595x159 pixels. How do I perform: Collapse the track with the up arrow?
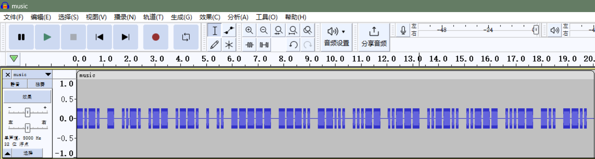8,153
